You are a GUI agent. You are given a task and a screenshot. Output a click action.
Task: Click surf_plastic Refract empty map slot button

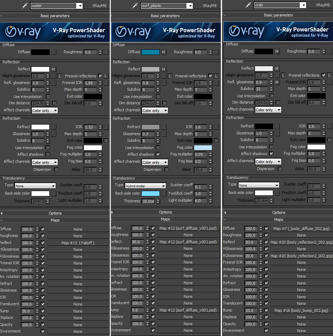click(164, 127)
